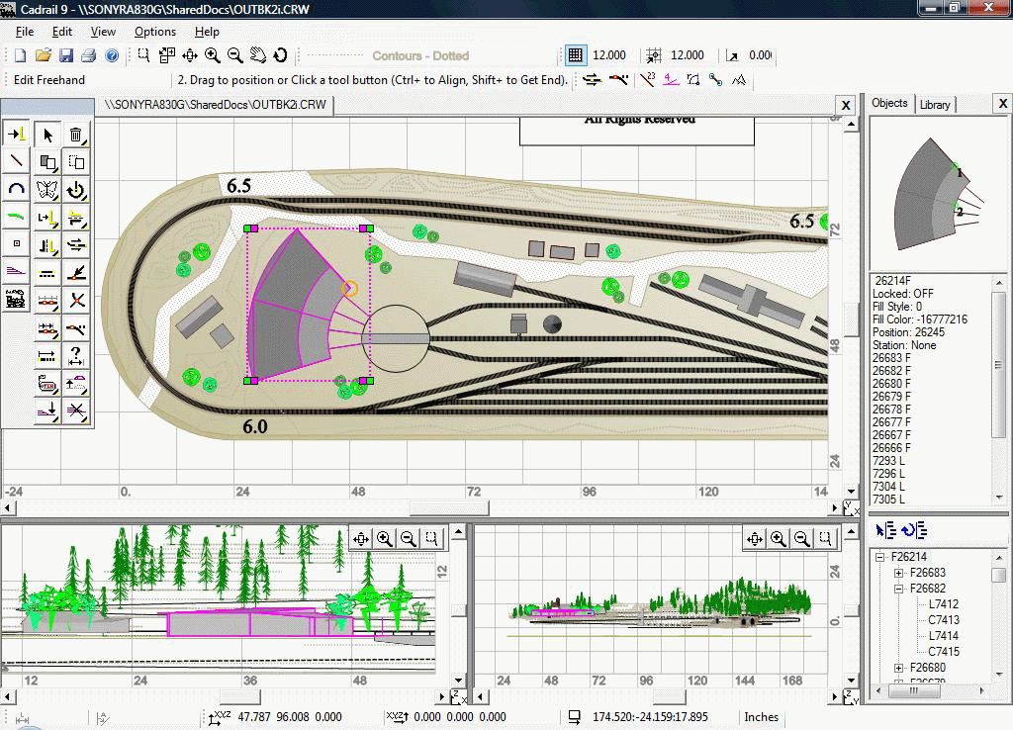Click the select-in-list icon above the tree
The width and height of the screenshot is (1013, 730).
tap(885, 530)
